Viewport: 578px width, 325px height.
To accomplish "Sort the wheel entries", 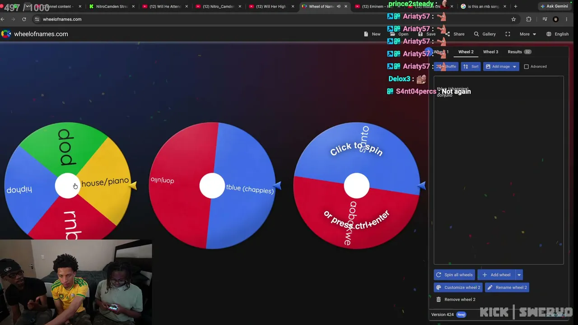I will (471, 66).
